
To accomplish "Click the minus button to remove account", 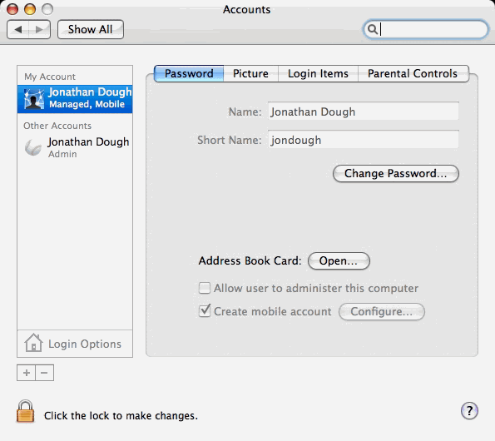I will pos(45,373).
